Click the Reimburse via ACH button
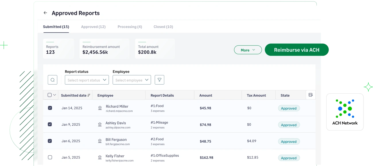373x166 pixels. [x=297, y=50]
